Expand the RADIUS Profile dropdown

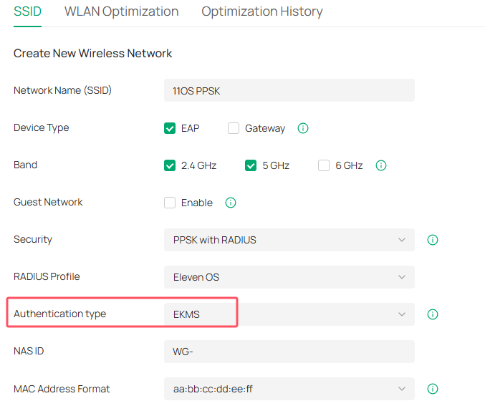click(289, 277)
